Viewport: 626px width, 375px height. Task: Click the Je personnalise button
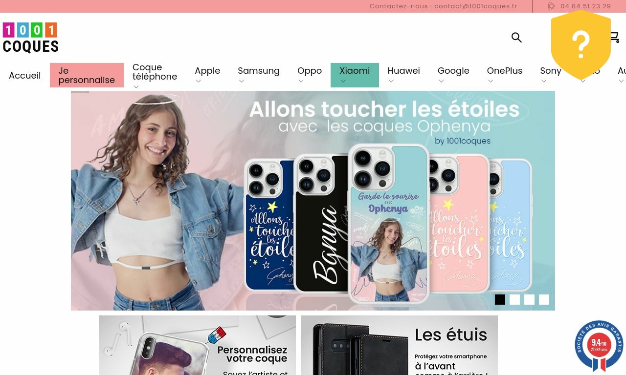pyautogui.click(x=87, y=75)
